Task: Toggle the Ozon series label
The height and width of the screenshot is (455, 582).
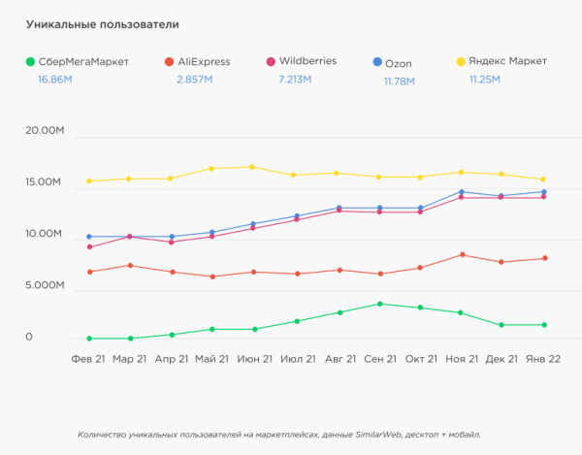Action: click(x=399, y=63)
